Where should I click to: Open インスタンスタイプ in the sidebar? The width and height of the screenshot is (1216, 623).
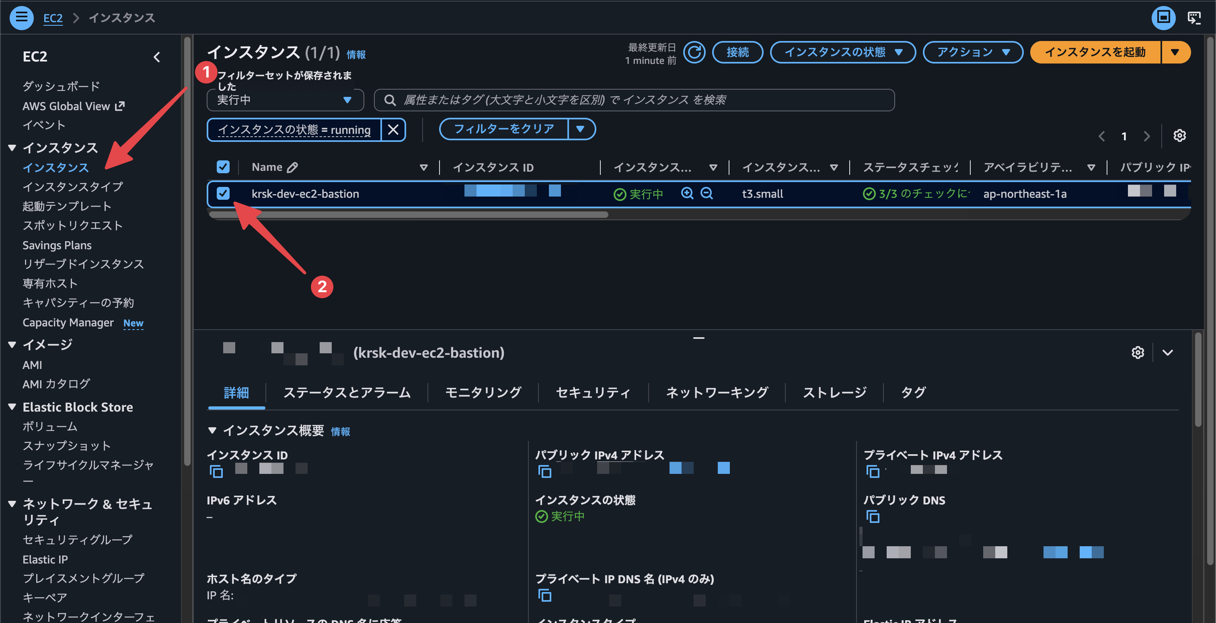click(73, 187)
